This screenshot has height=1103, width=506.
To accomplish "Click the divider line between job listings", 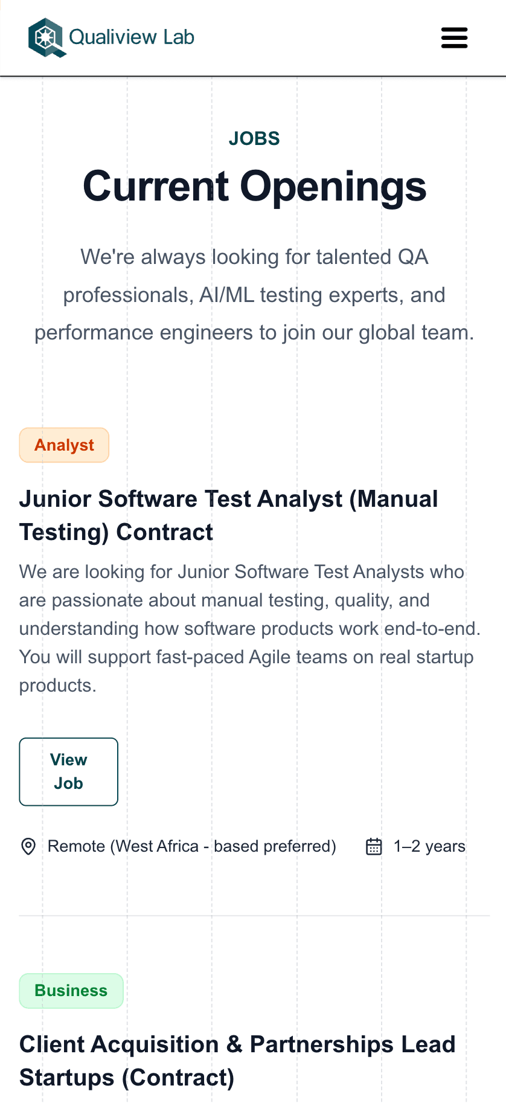I will point(254,916).
